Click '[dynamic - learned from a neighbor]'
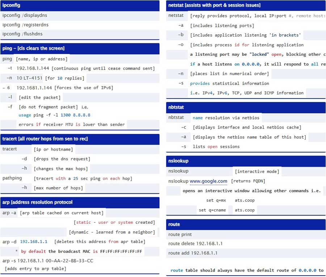Image resolution: width=326 pixels, height=277 pixels. (x=112, y=232)
